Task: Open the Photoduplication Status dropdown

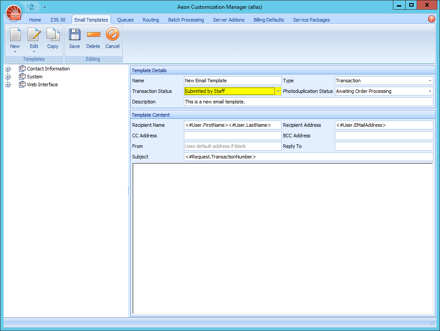Action: (429, 91)
